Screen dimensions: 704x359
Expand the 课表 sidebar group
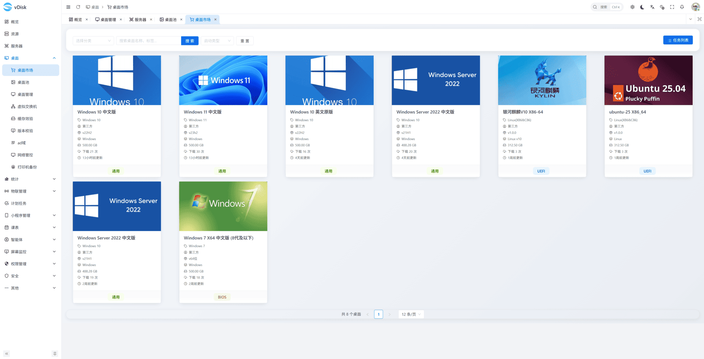coord(30,227)
